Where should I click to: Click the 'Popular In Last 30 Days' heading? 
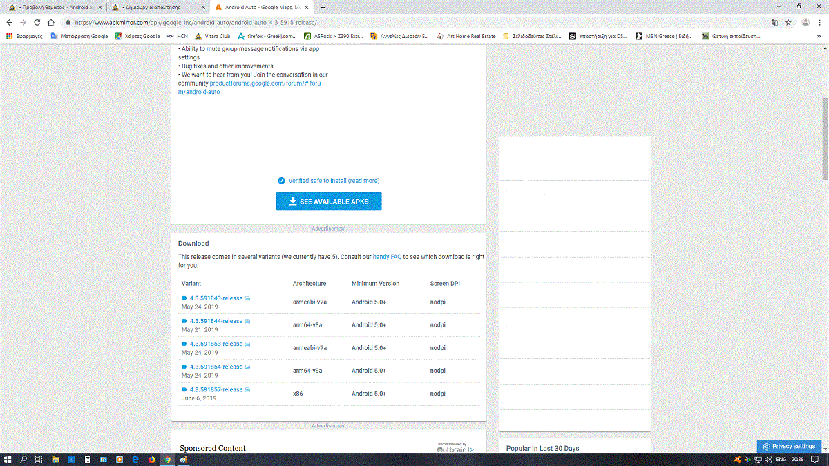(543, 449)
